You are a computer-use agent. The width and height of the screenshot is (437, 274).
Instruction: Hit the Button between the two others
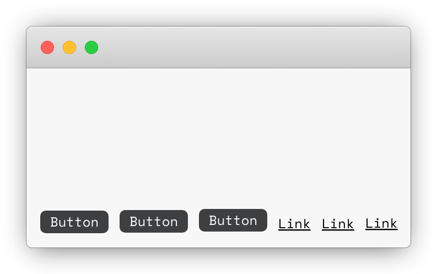154,221
